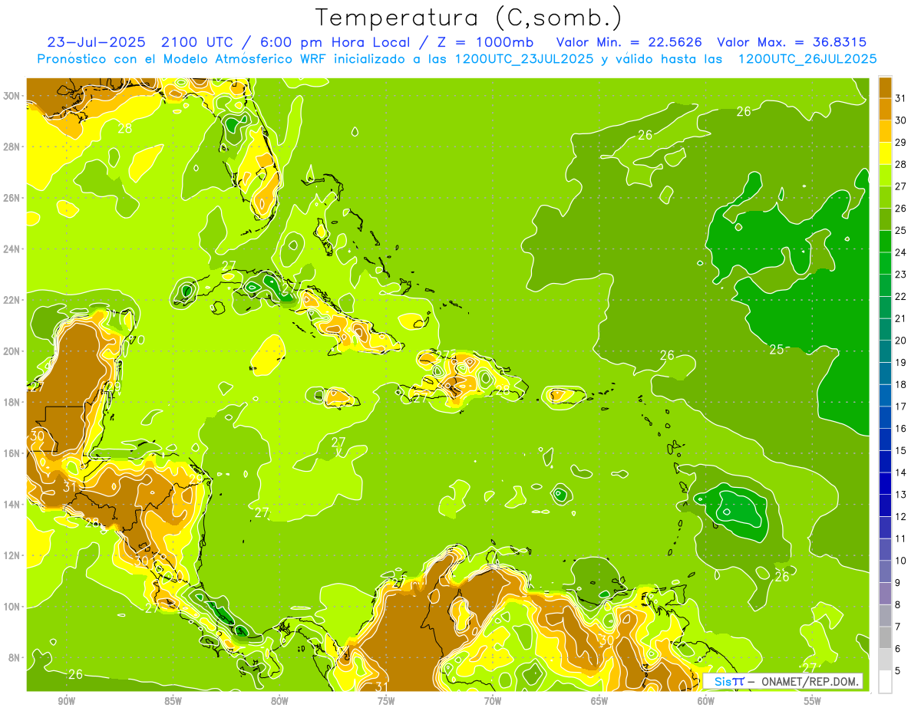Click the color scale value "19"
921x711 pixels.
901,363
